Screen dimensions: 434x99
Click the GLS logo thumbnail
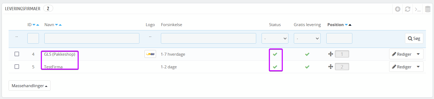(x=150, y=54)
